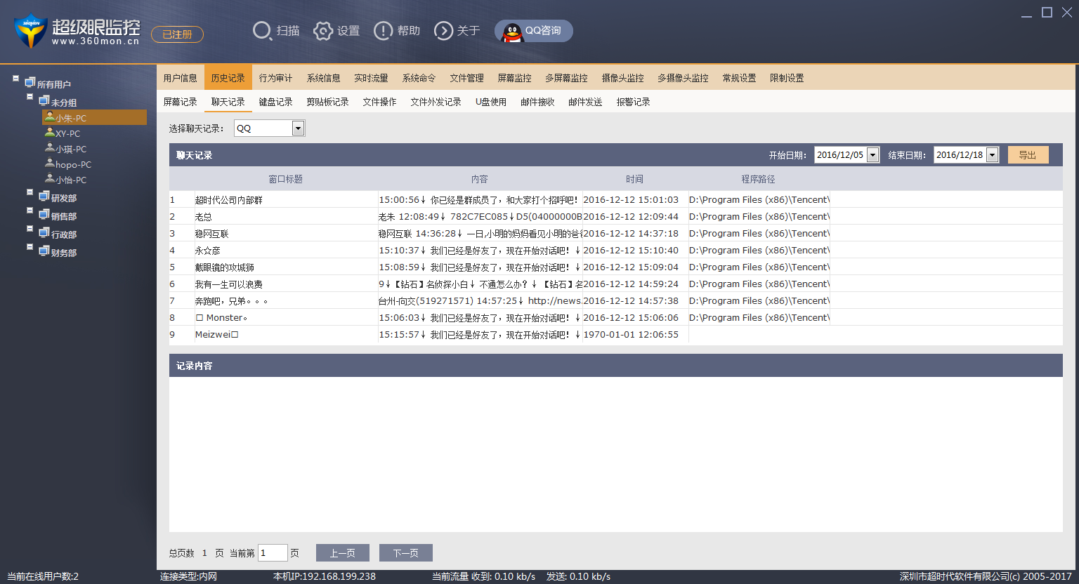Click the 未分组 group icon
Screen dimensions: 1079x584
(44, 101)
